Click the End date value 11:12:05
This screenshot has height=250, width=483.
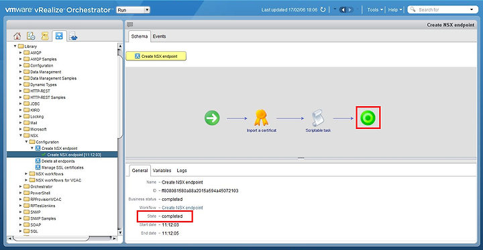click(170, 233)
